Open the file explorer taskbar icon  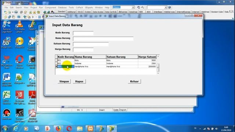(x=80, y=129)
